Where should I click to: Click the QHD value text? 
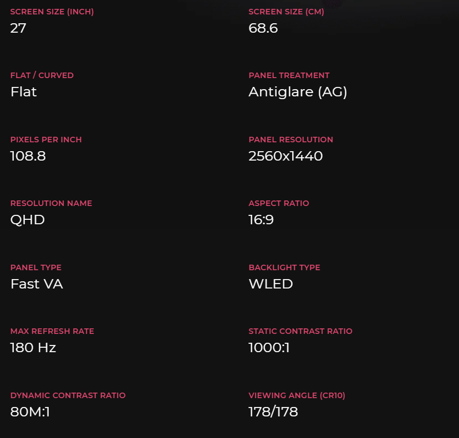27,220
